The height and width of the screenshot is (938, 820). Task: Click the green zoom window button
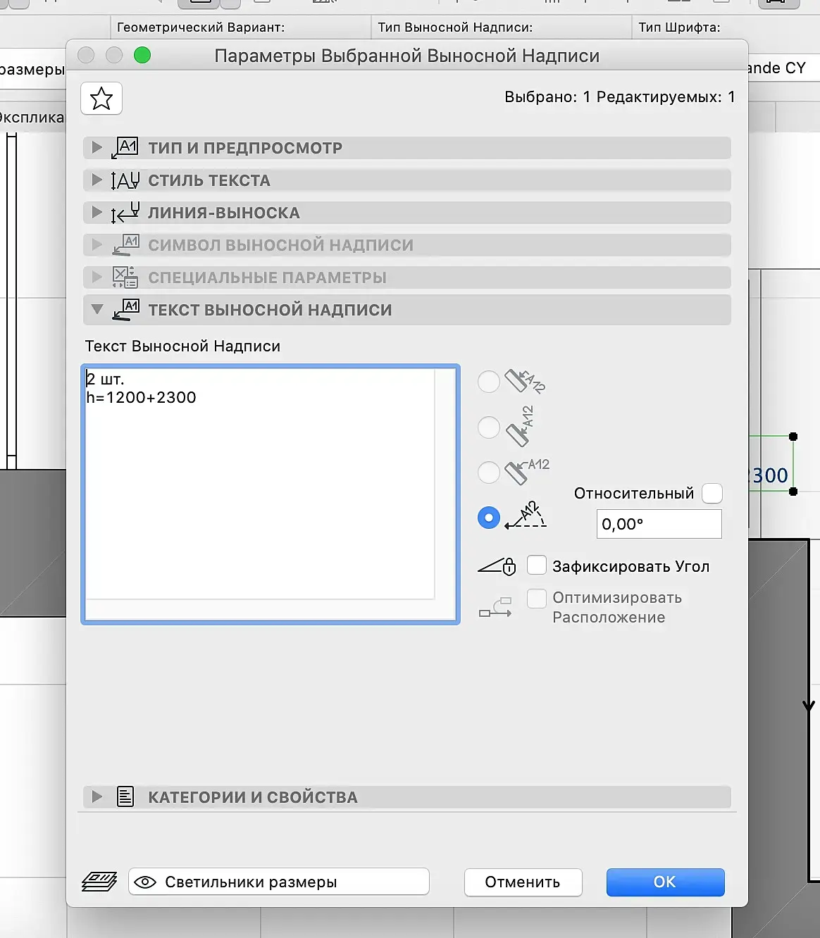coord(142,55)
